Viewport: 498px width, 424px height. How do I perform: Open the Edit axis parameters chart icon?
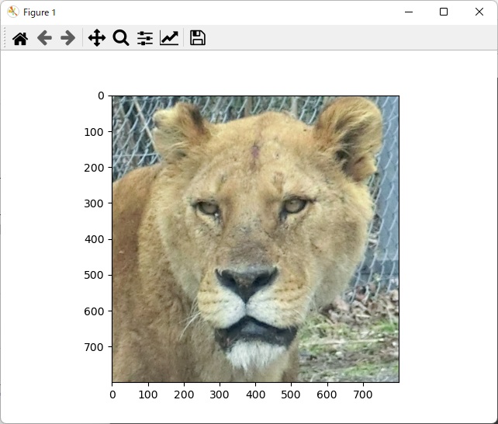(169, 38)
